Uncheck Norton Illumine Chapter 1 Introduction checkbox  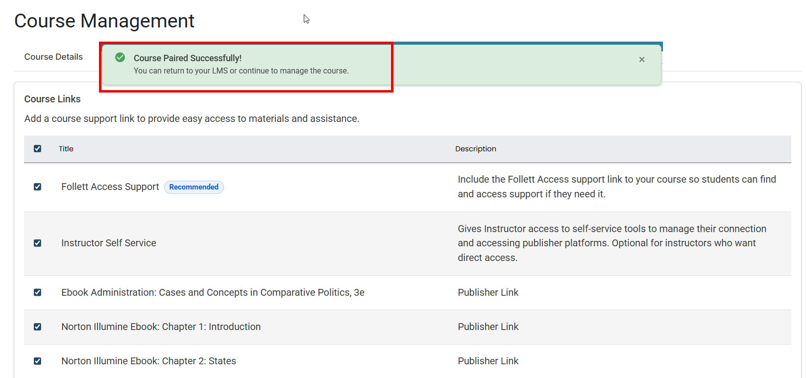(x=37, y=327)
